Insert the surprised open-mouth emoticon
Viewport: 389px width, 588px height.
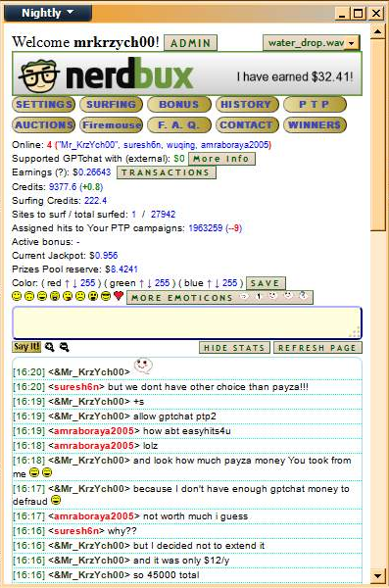tap(93, 296)
